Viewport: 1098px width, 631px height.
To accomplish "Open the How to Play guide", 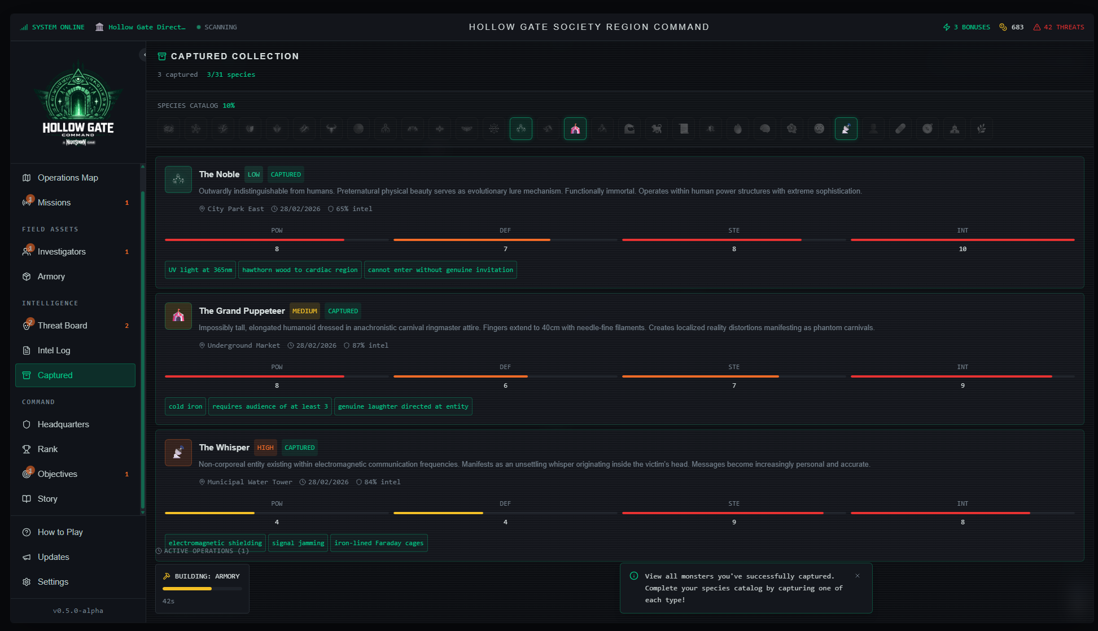I will (60, 532).
